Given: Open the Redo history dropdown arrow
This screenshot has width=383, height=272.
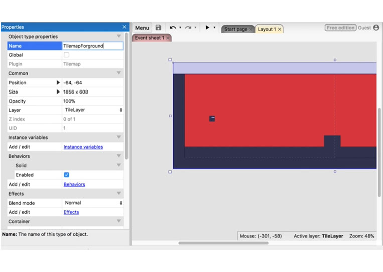Looking at the screenshot, I should point(195,27).
